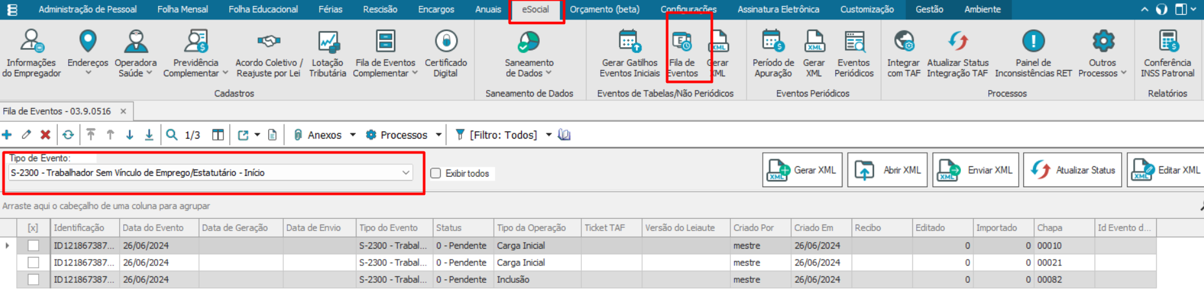Select the Inclusão cell in the grid
This screenshot has height=301, width=1204.
[537, 280]
